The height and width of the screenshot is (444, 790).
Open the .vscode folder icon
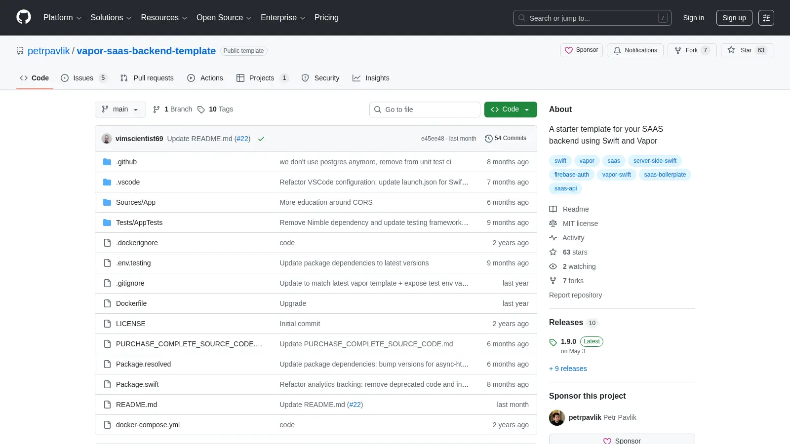pyautogui.click(x=107, y=182)
